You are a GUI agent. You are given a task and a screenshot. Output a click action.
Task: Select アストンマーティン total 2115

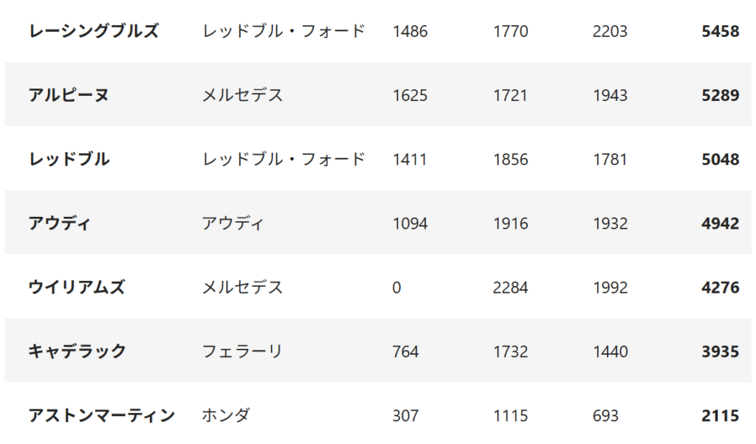720,415
